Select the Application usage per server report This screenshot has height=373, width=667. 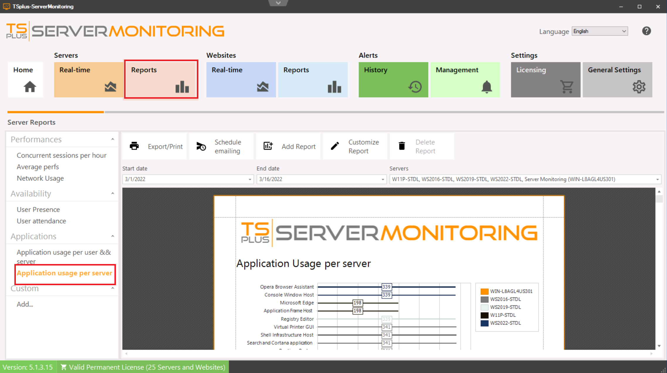pos(64,273)
